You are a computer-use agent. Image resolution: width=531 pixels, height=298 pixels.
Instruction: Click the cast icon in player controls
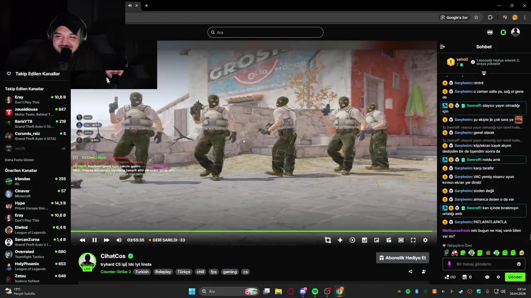(389, 240)
